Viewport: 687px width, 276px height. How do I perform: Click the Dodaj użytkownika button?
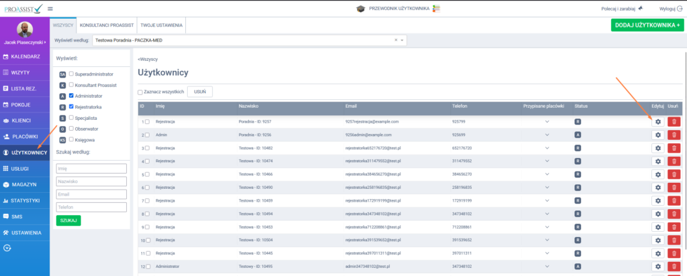pyautogui.click(x=647, y=25)
